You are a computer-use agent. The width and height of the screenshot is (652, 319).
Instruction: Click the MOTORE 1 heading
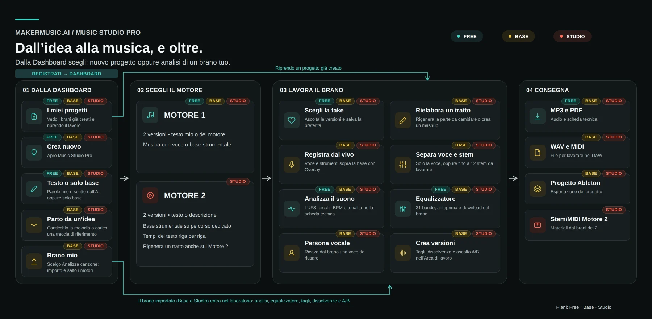point(185,115)
